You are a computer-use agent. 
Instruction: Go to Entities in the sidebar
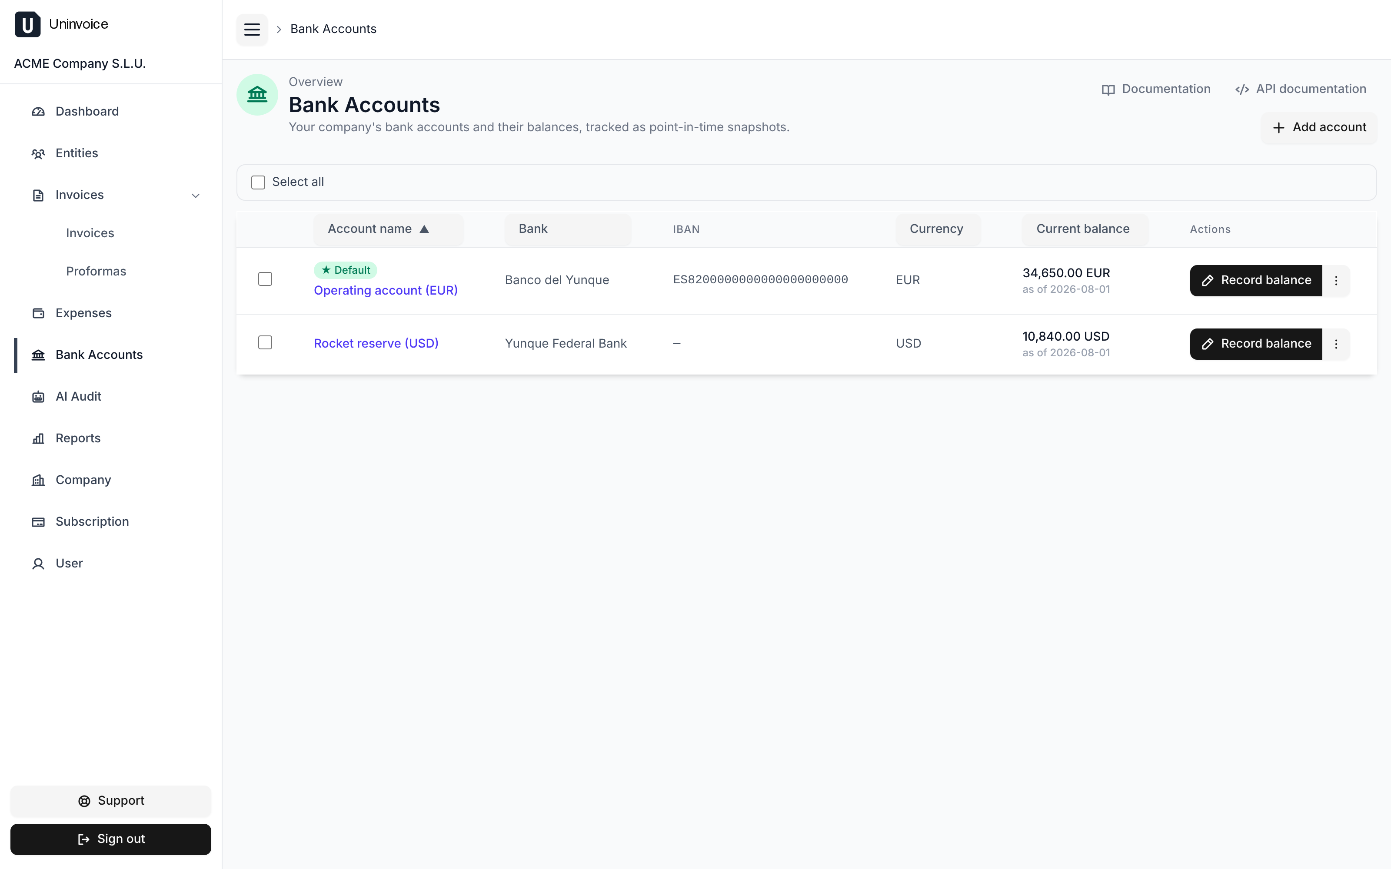pos(110,153)
